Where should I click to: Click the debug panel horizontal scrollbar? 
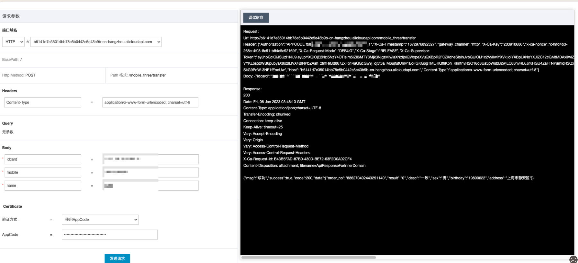tap(308, 258)
